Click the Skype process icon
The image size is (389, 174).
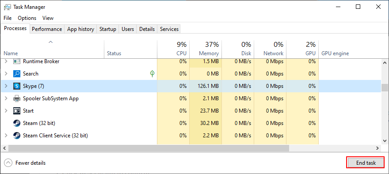[x=17, y=86]
